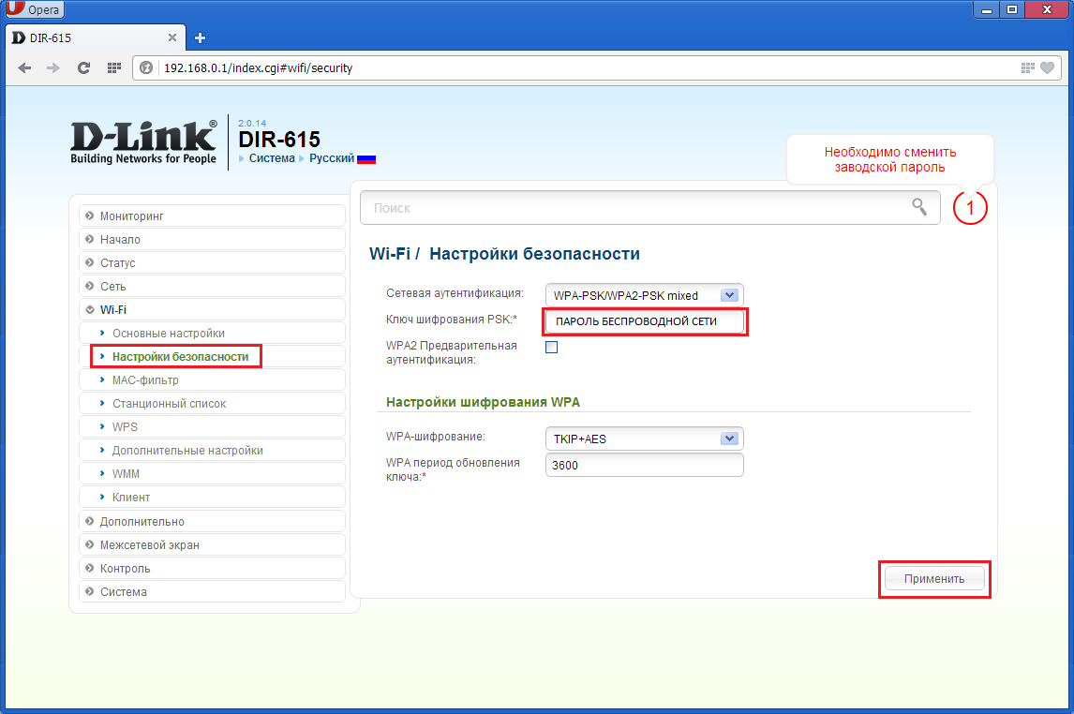The image size is (1074, 714).
Task: Open new tab with plus button
Action: pyautogui.click(x=200, y=38)
